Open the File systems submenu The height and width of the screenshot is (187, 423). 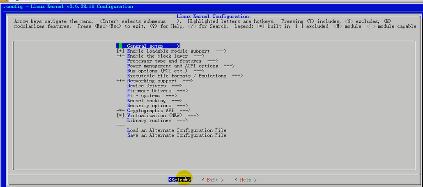tap(152, 95)
